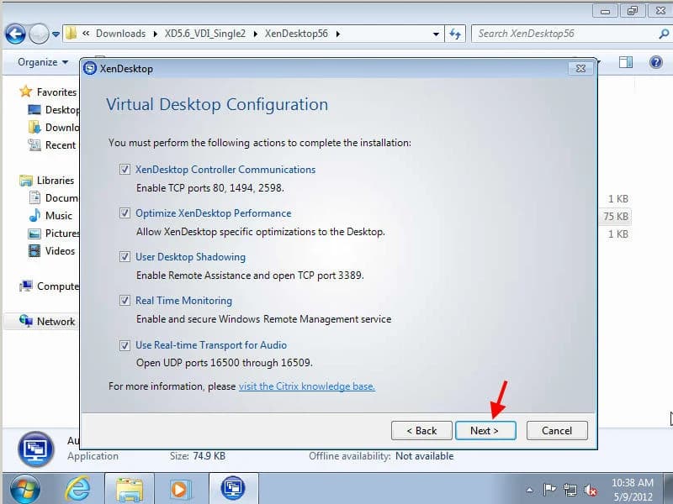Open Windows Media Player taskbar icon
Viewport: 673px width, 504px height.
pyautogui.click(x=180, y=489)
